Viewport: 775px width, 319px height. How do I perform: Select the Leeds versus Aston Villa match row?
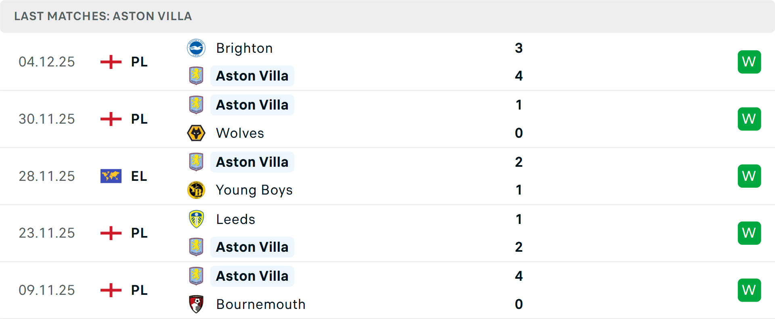tap(387, 233)
